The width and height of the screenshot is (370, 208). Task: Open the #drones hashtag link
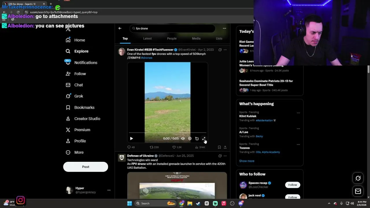[147, 58]
